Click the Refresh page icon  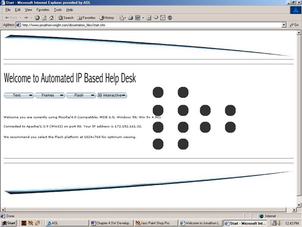pyautogui.click(x=44, y=18)
